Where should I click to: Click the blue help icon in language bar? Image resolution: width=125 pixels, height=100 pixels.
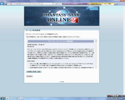point(120,96)
